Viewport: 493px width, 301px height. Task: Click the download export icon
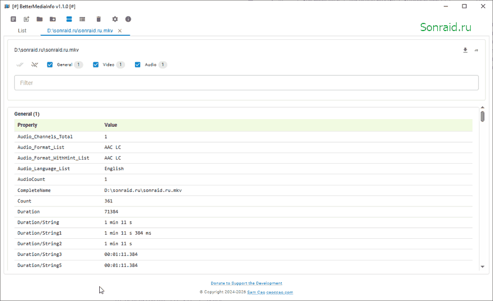(x=465, y=50)
